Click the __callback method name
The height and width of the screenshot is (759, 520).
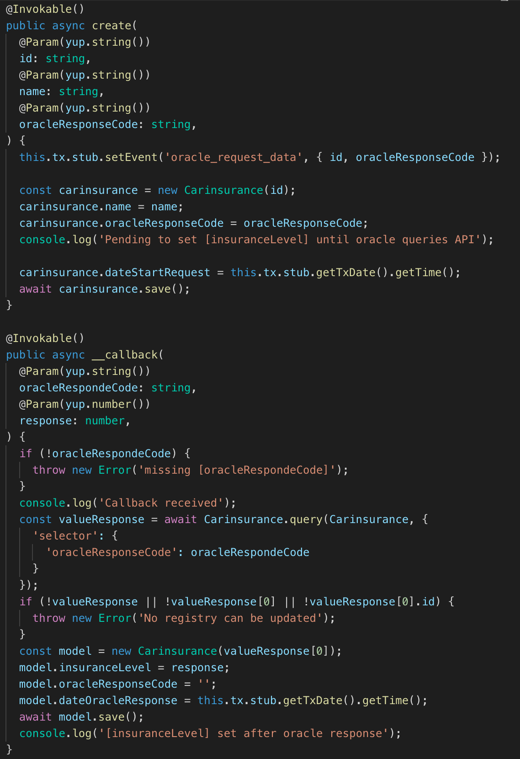[124, 355]
